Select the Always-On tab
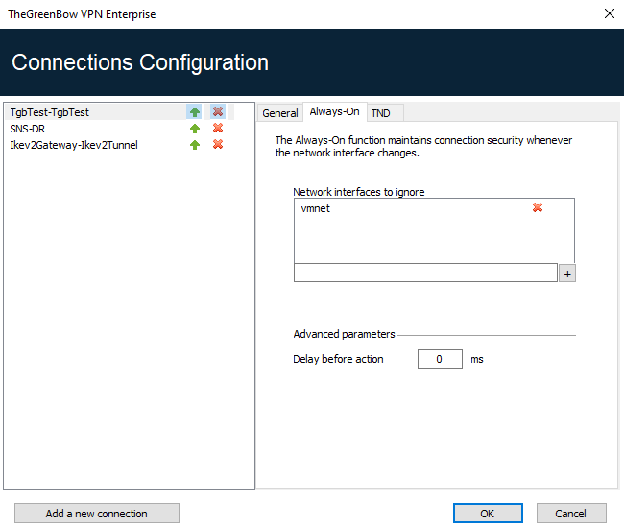624x528 pixels. click(x=335, y=111)
